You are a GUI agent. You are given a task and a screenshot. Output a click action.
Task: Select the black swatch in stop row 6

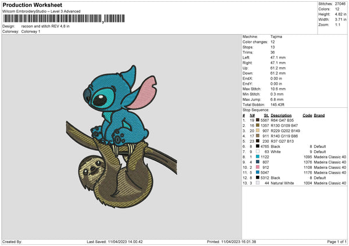click(258, 146)
